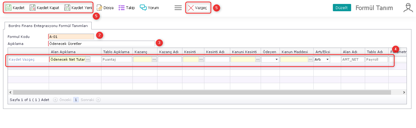Select Bordro Finans Entegrasyonu Formül Tanımları tab
The image size is (416, 128).
point(48,26)
